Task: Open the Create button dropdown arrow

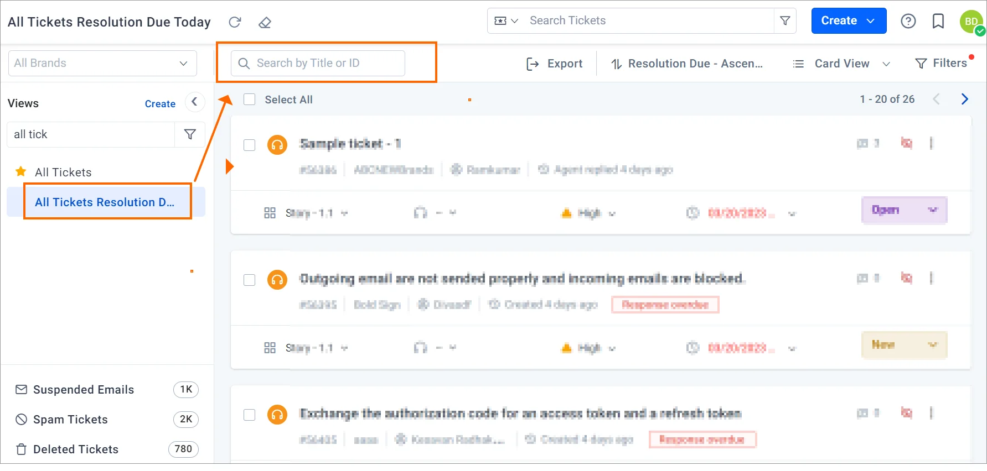Action: click(x=871, y=21)
